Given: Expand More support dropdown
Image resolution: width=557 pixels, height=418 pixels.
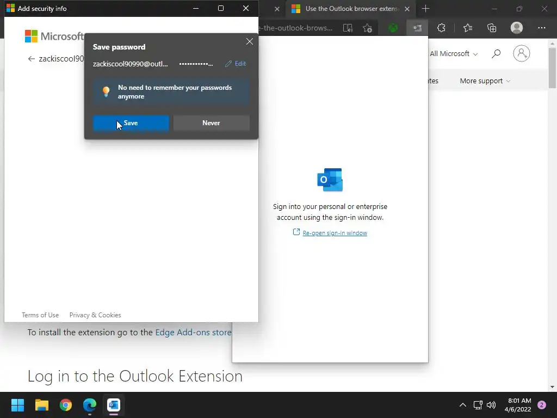Looking at the screenshot, I should pyautogui.click(x=485, y=81).
